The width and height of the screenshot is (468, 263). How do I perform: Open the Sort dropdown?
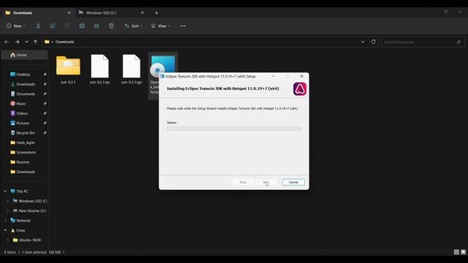pos(133,26)
